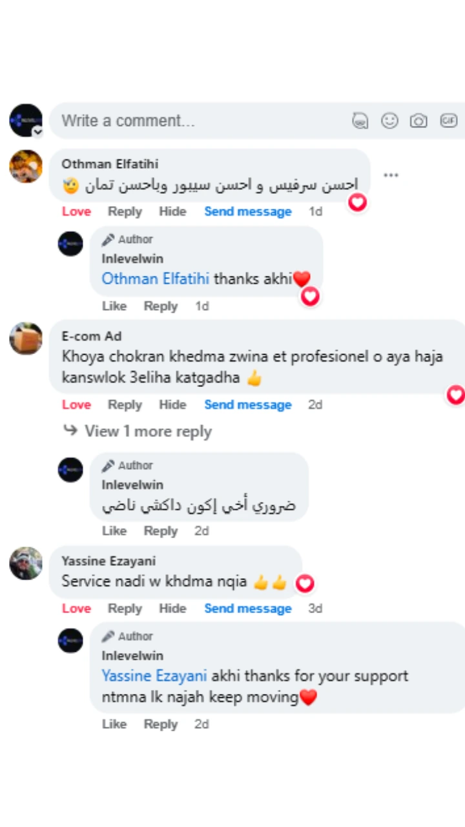Send message to E-com Ad
465x827 pixels.
[x=248, y=404]
